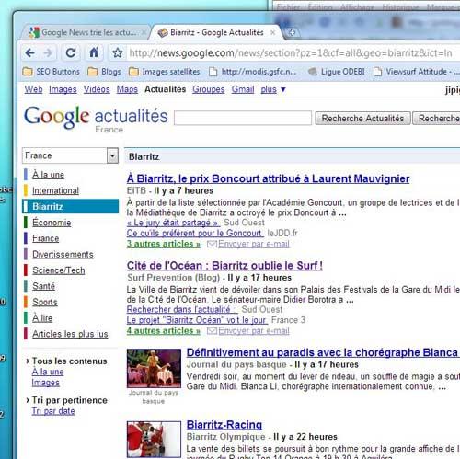Select Sports section in sidebar
This screenshot has height=459, width=460.
point(45,302)
